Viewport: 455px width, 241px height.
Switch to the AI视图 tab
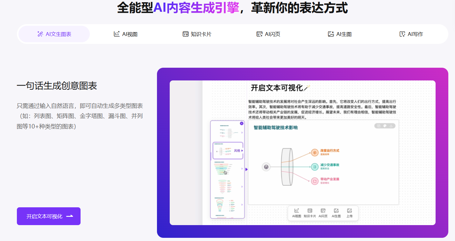(125, 34)
